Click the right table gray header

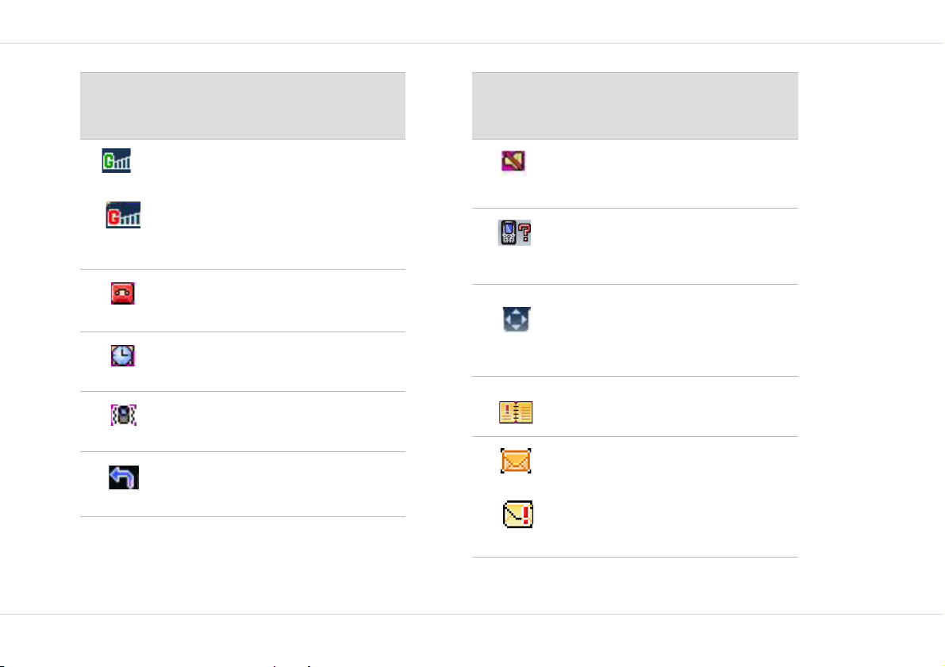coord(636,106)
